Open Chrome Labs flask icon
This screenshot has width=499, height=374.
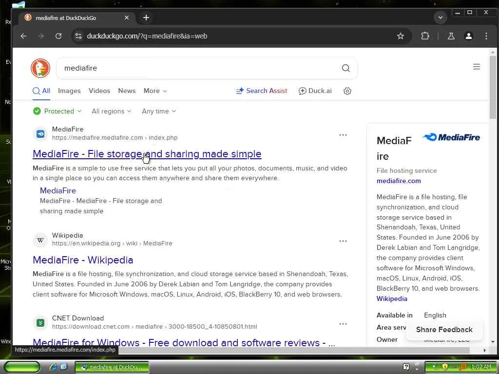pyautogui.click(x=451, y=36)
